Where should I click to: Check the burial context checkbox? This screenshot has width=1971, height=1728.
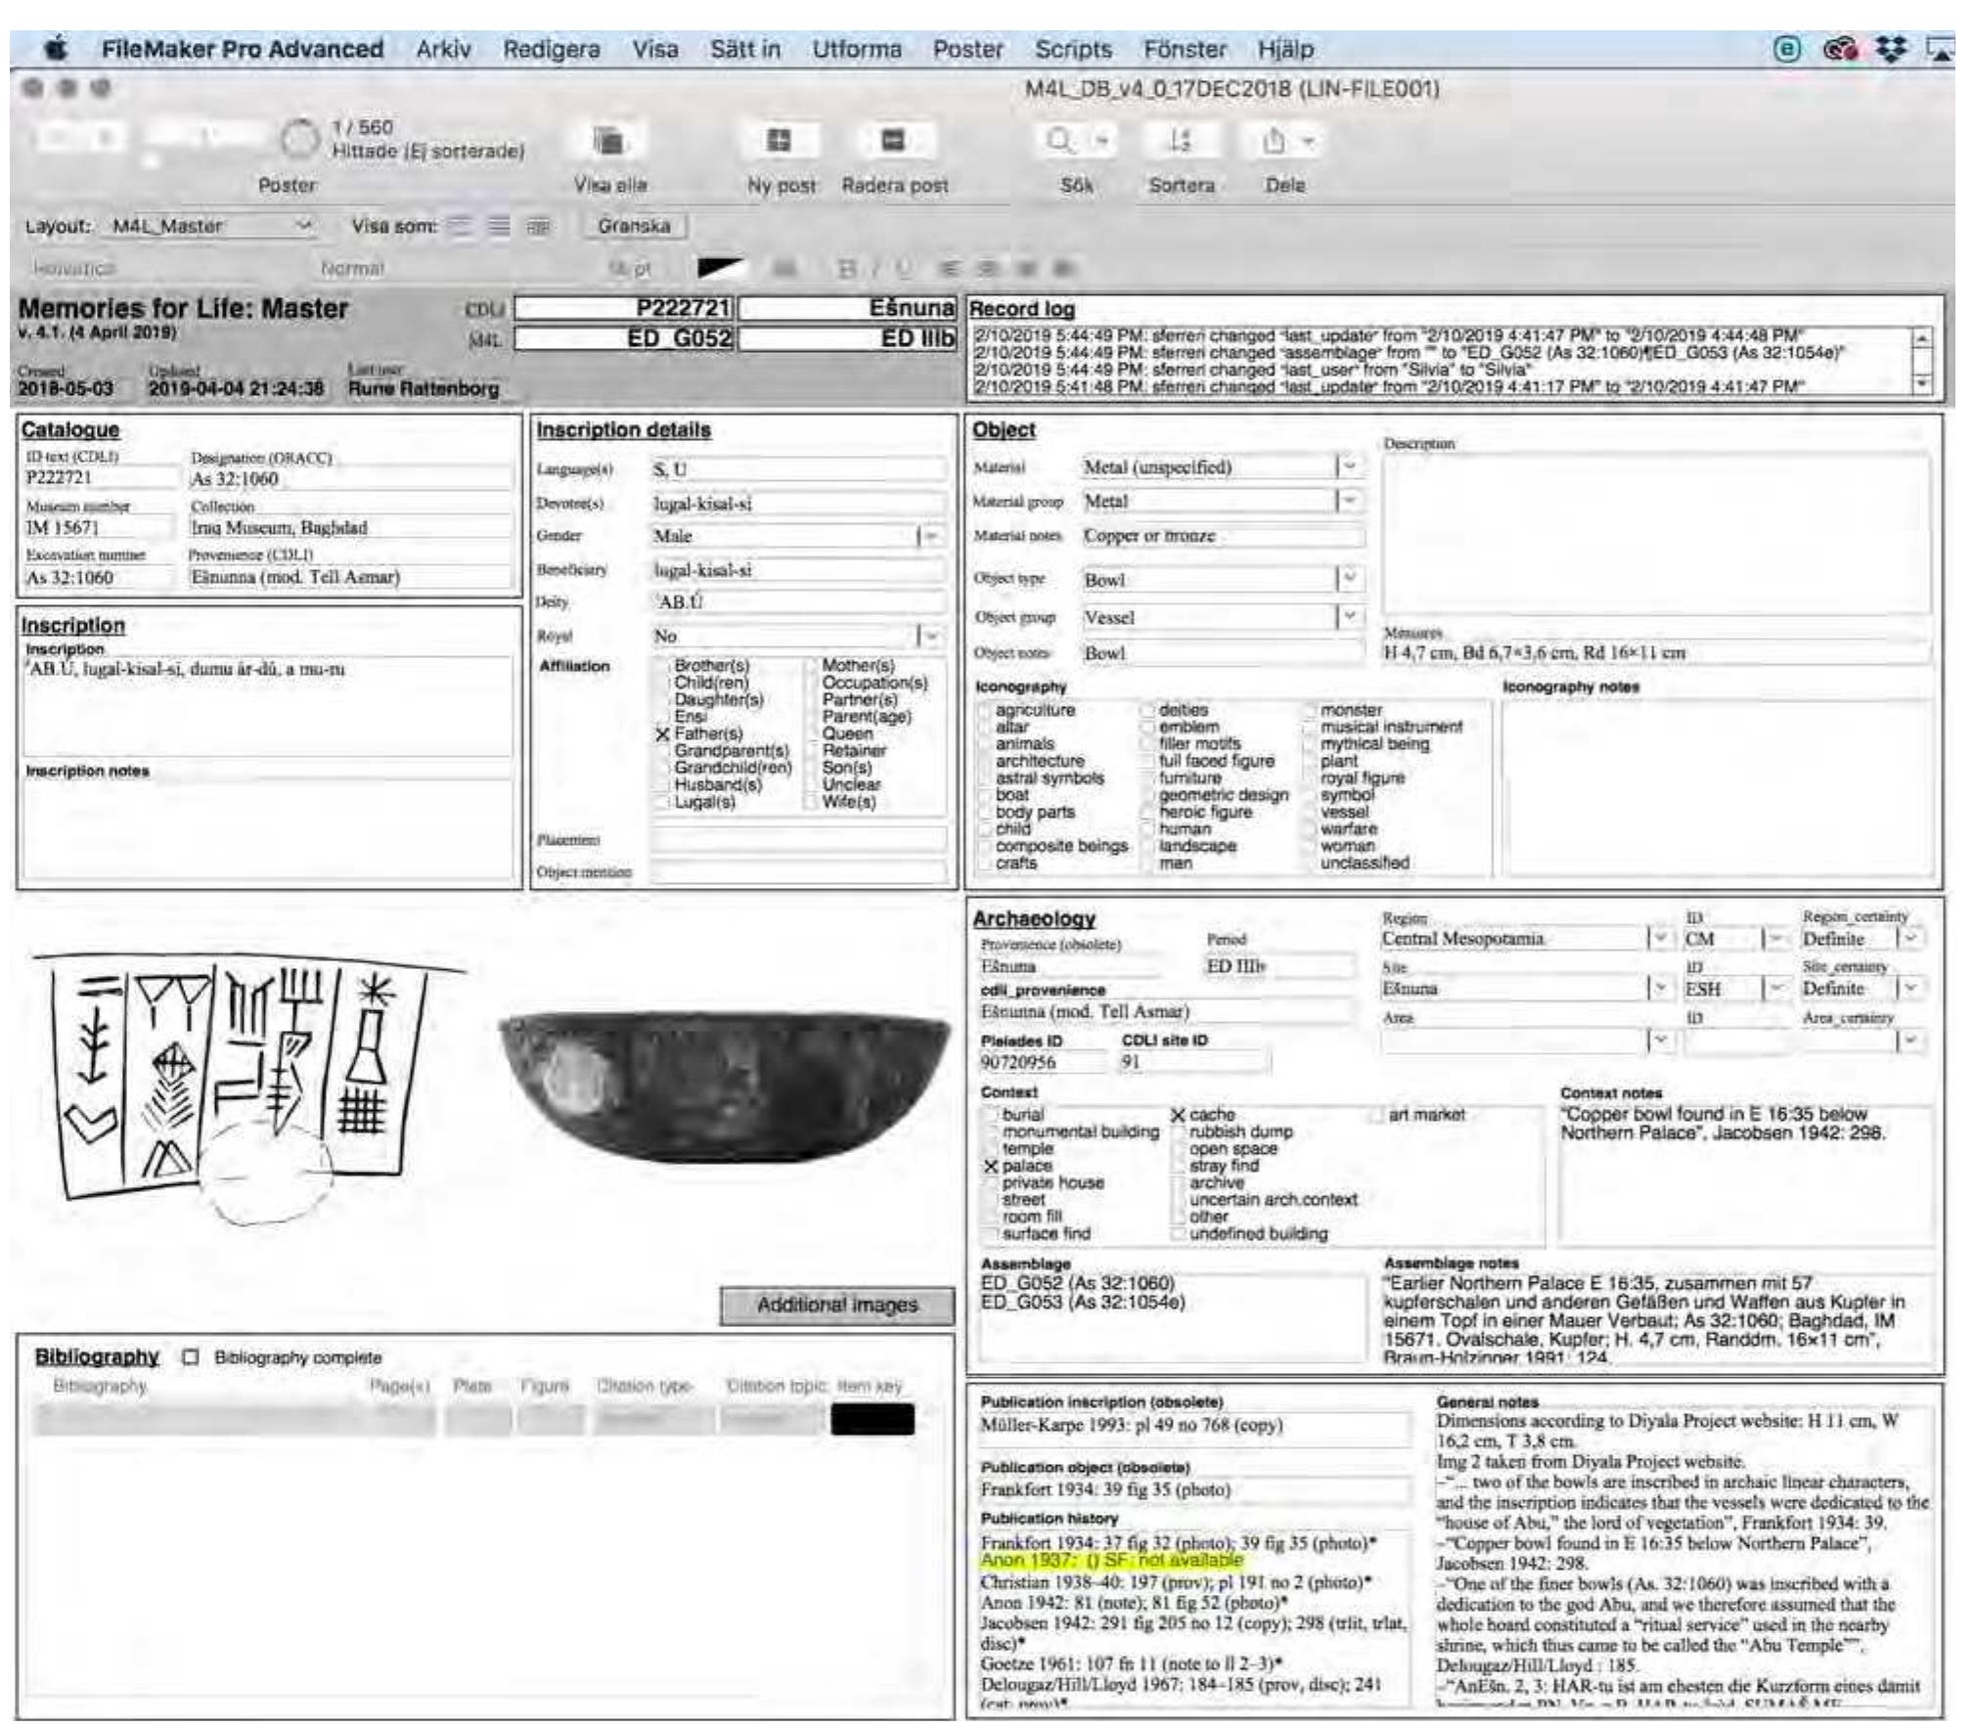(x=990, y=1115)
